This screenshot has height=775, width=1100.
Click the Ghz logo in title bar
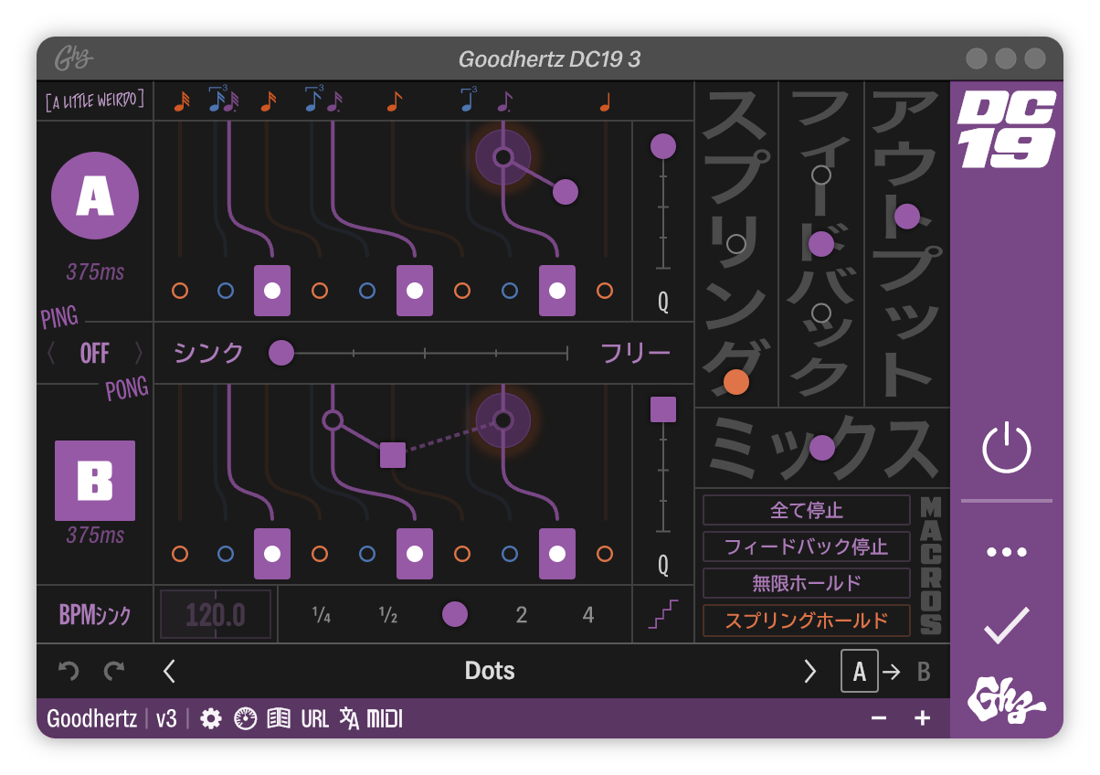(x=74, y=58)
